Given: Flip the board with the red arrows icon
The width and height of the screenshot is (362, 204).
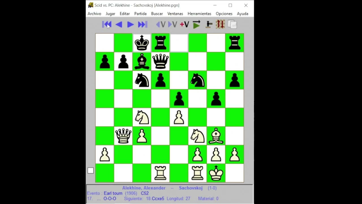Looking at the screenshot, I should click(220, 24).
